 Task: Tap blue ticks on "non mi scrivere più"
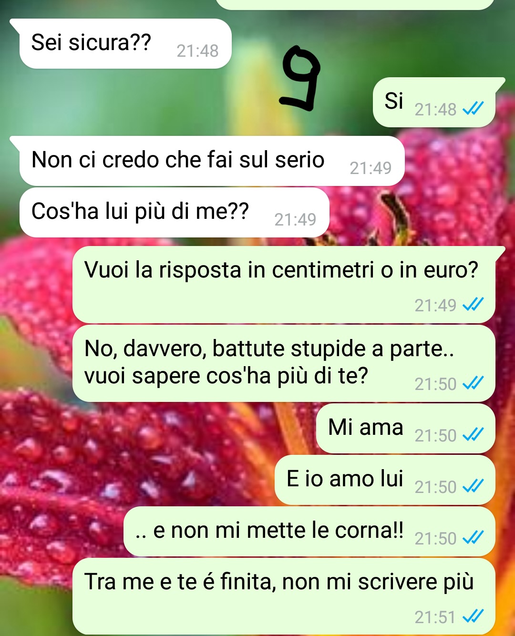coord(473,617)
